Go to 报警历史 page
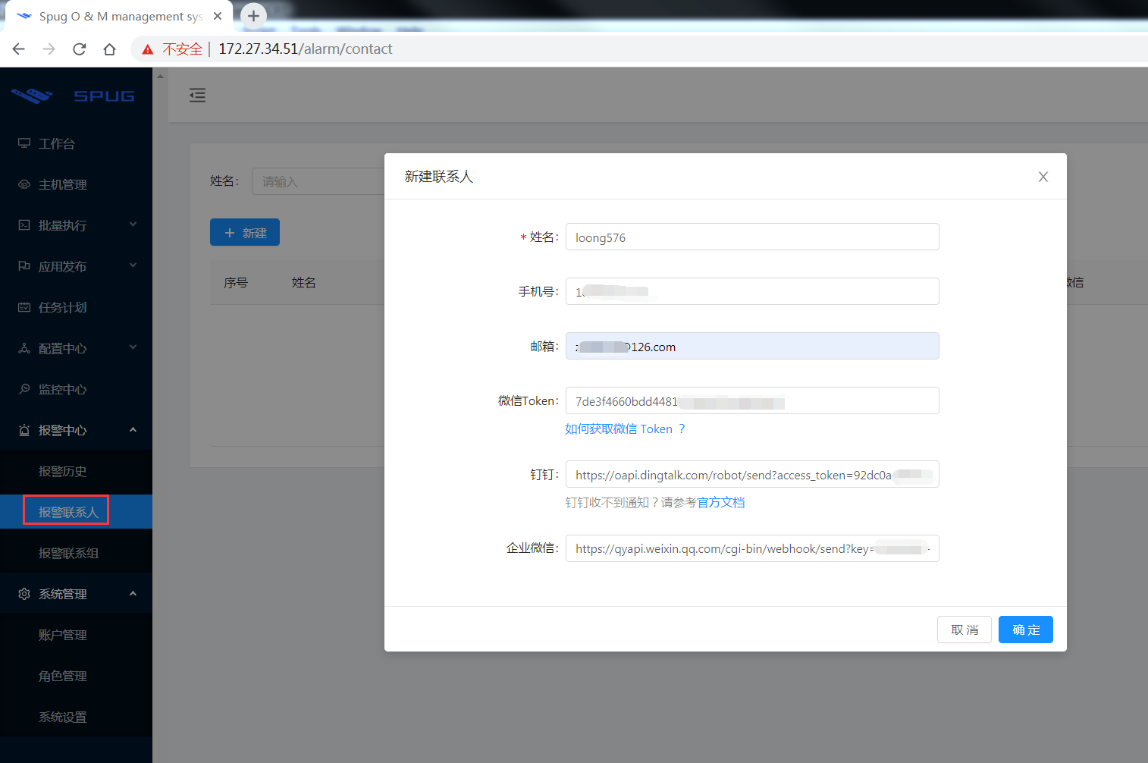The image size is (1148, 763). point(76,471)
